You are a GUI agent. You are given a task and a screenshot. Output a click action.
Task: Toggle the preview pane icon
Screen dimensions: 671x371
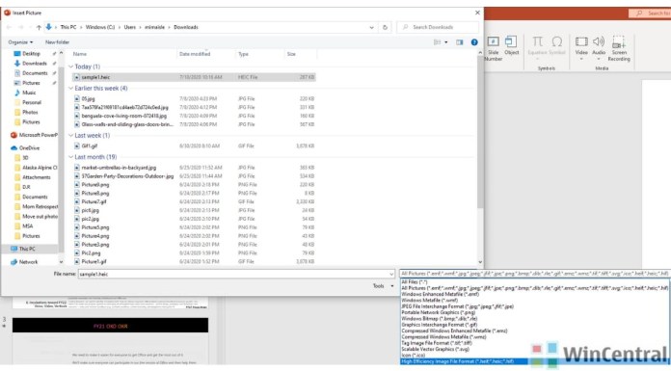459,42
